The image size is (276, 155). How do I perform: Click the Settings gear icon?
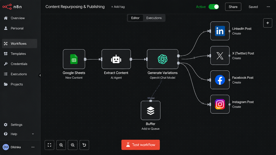6,125
